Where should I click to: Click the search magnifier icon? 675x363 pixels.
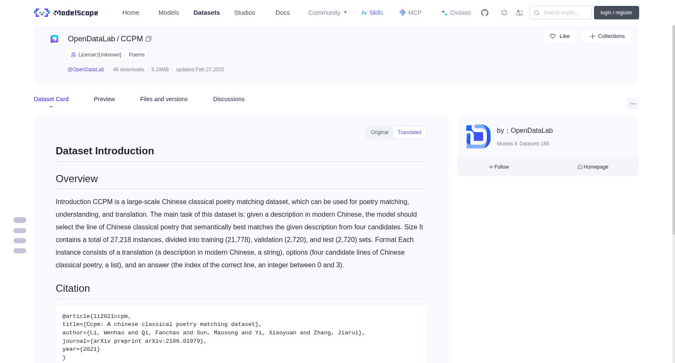537,13
